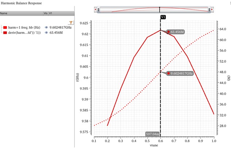Click the red swatch for harm=1 freq

click(x=5, y=27)
